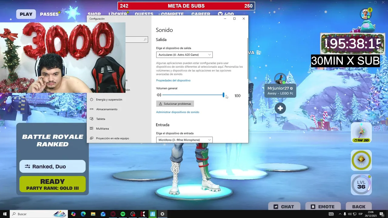The image size is (388, 218).
Task: Open taskbar clock 23:06 date
Action: (370, 214)
